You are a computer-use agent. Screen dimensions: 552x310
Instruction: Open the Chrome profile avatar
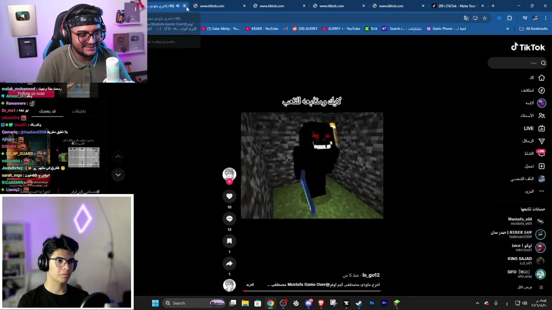click(x=535, y=18)
